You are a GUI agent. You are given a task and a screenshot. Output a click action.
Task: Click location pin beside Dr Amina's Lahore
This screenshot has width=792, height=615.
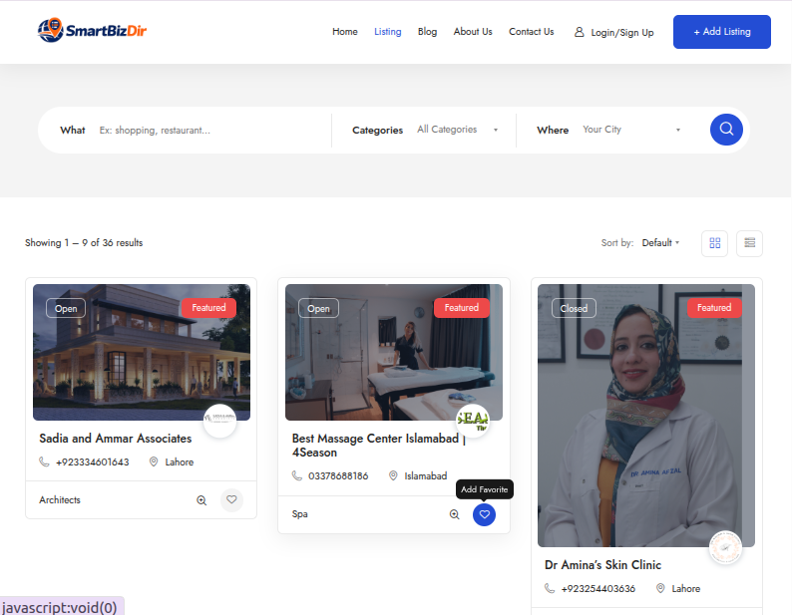[x=660, y=588]
